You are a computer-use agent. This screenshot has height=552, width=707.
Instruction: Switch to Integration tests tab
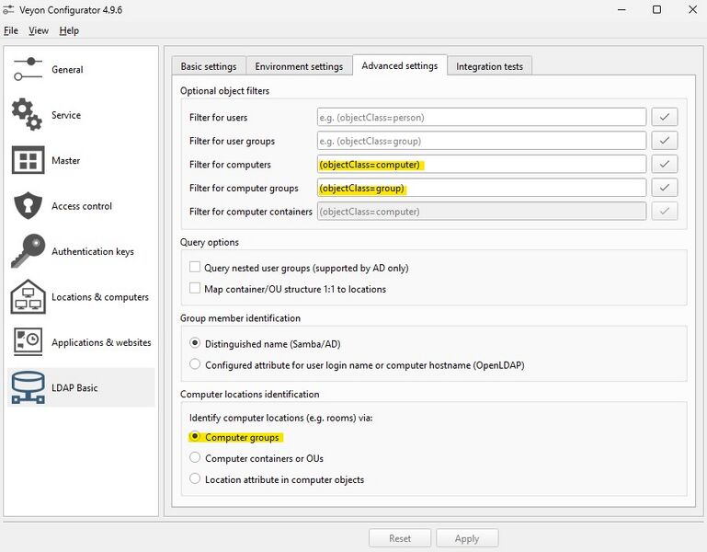click(x=490, y=66)
